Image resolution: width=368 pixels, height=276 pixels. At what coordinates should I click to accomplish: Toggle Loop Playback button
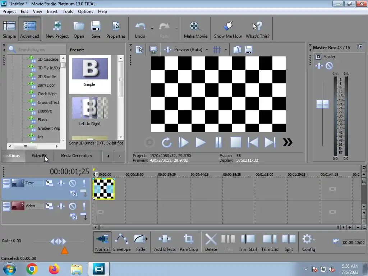tap(166, 142)
